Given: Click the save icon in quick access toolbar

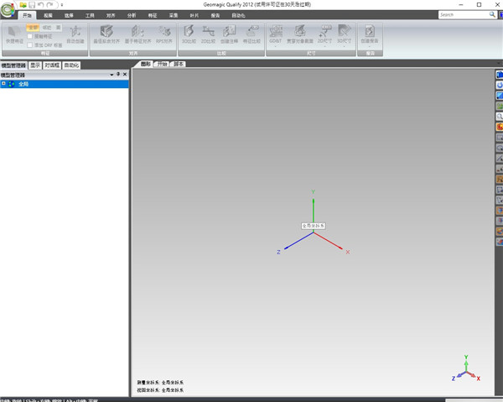Looking at the screenshot, I should click(x=32, y=5).
